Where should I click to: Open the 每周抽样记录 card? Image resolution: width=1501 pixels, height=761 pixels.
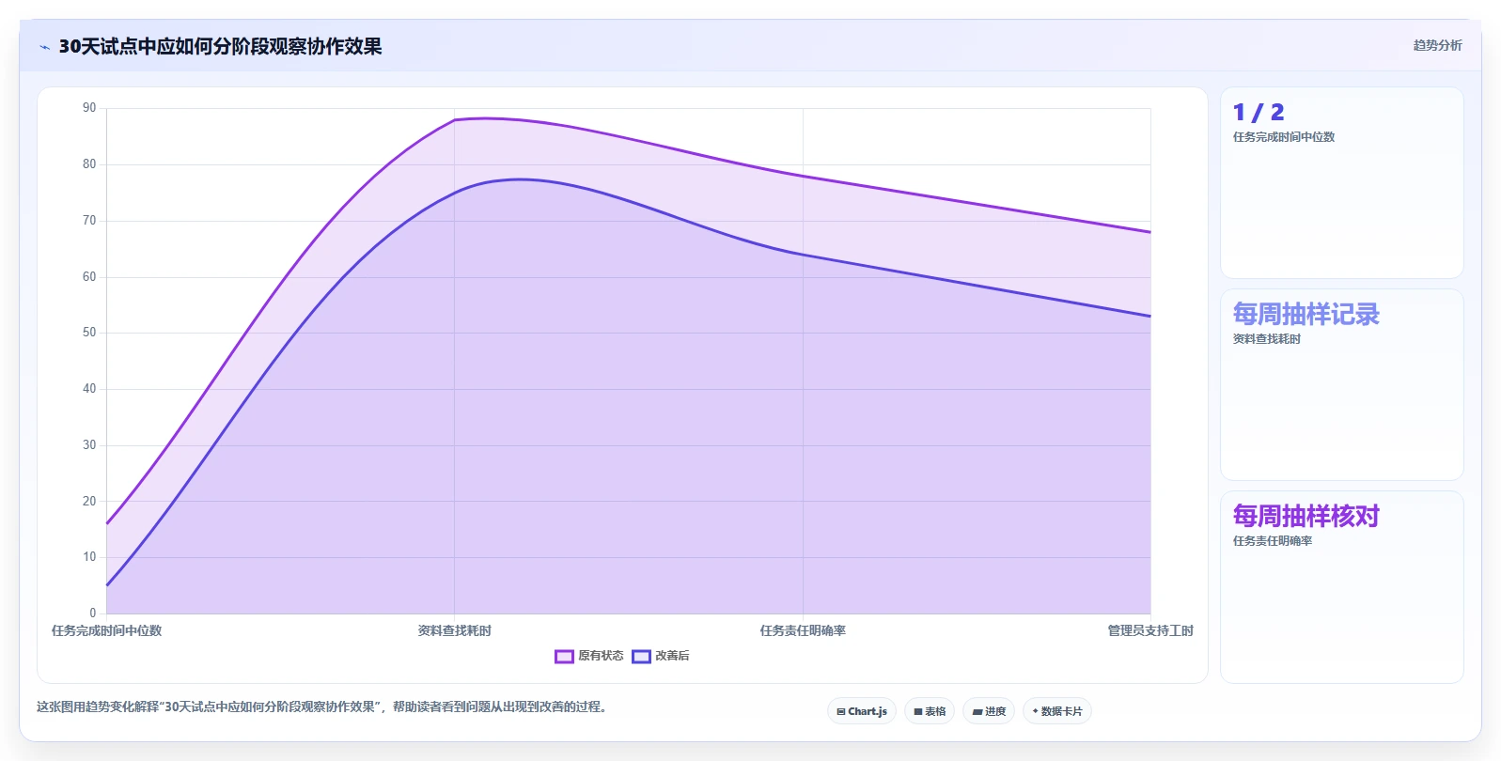[x=1341, y=385]
